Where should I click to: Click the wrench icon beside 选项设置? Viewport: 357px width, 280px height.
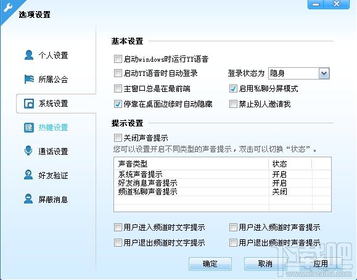pyautogui.click(x=8, y=8)
